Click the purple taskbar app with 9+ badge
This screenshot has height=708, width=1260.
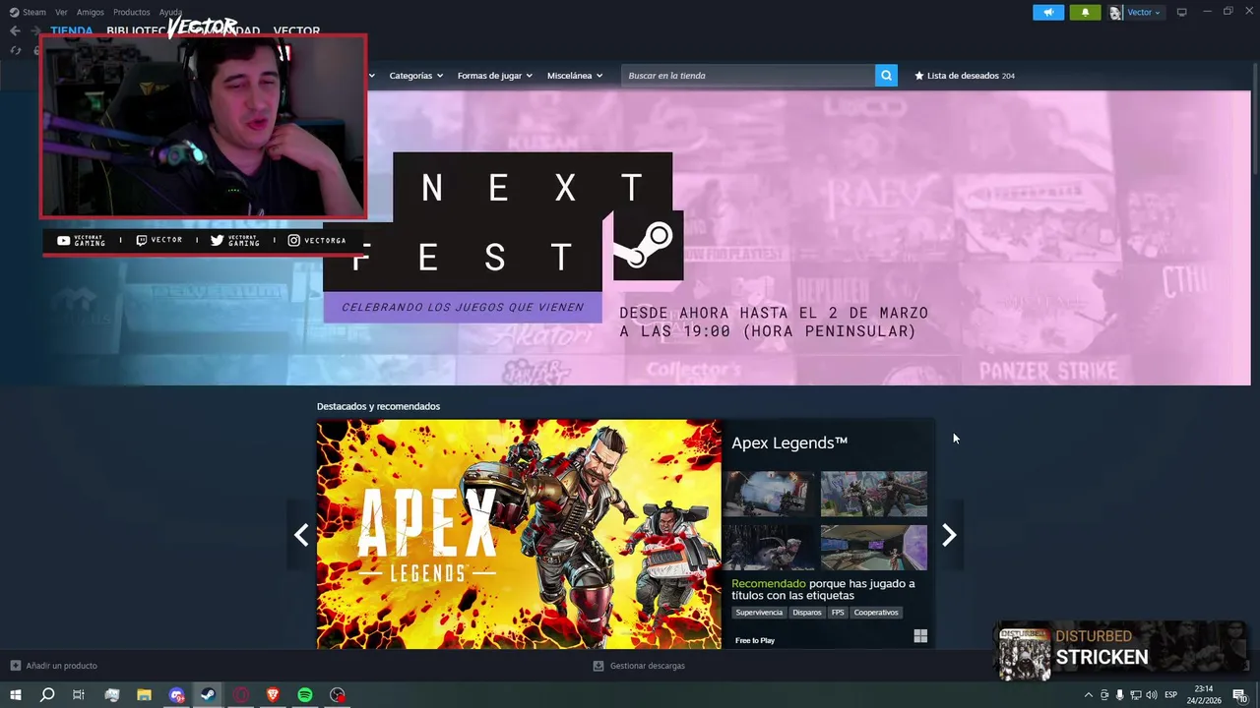click(x=176, y=694)
